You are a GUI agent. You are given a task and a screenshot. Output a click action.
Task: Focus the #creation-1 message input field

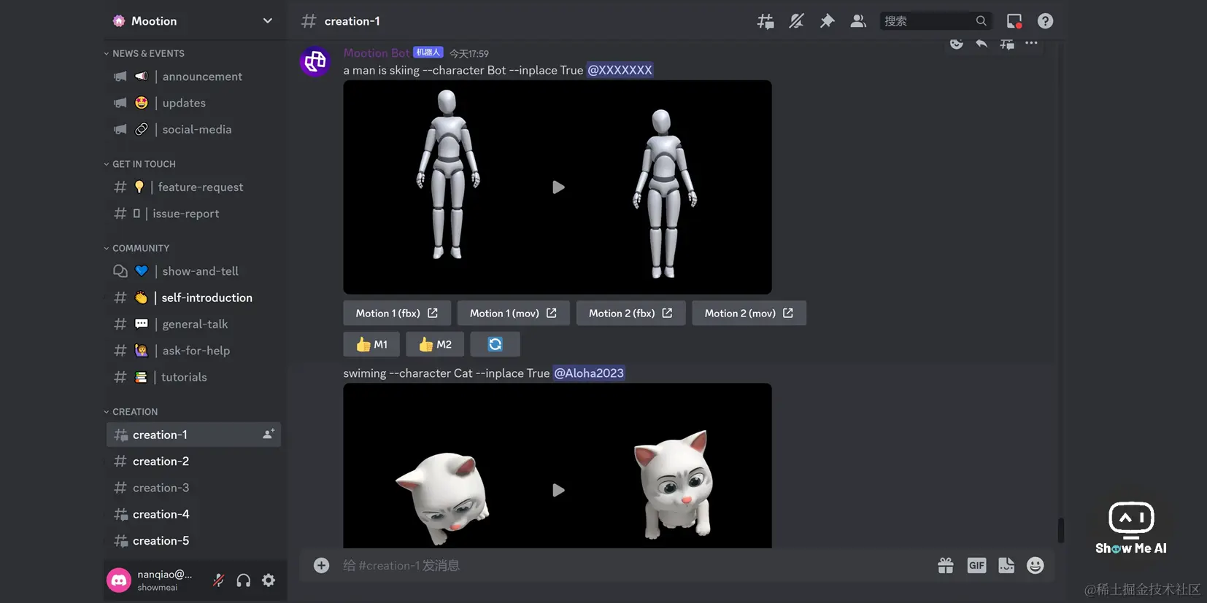pos(633,565)
